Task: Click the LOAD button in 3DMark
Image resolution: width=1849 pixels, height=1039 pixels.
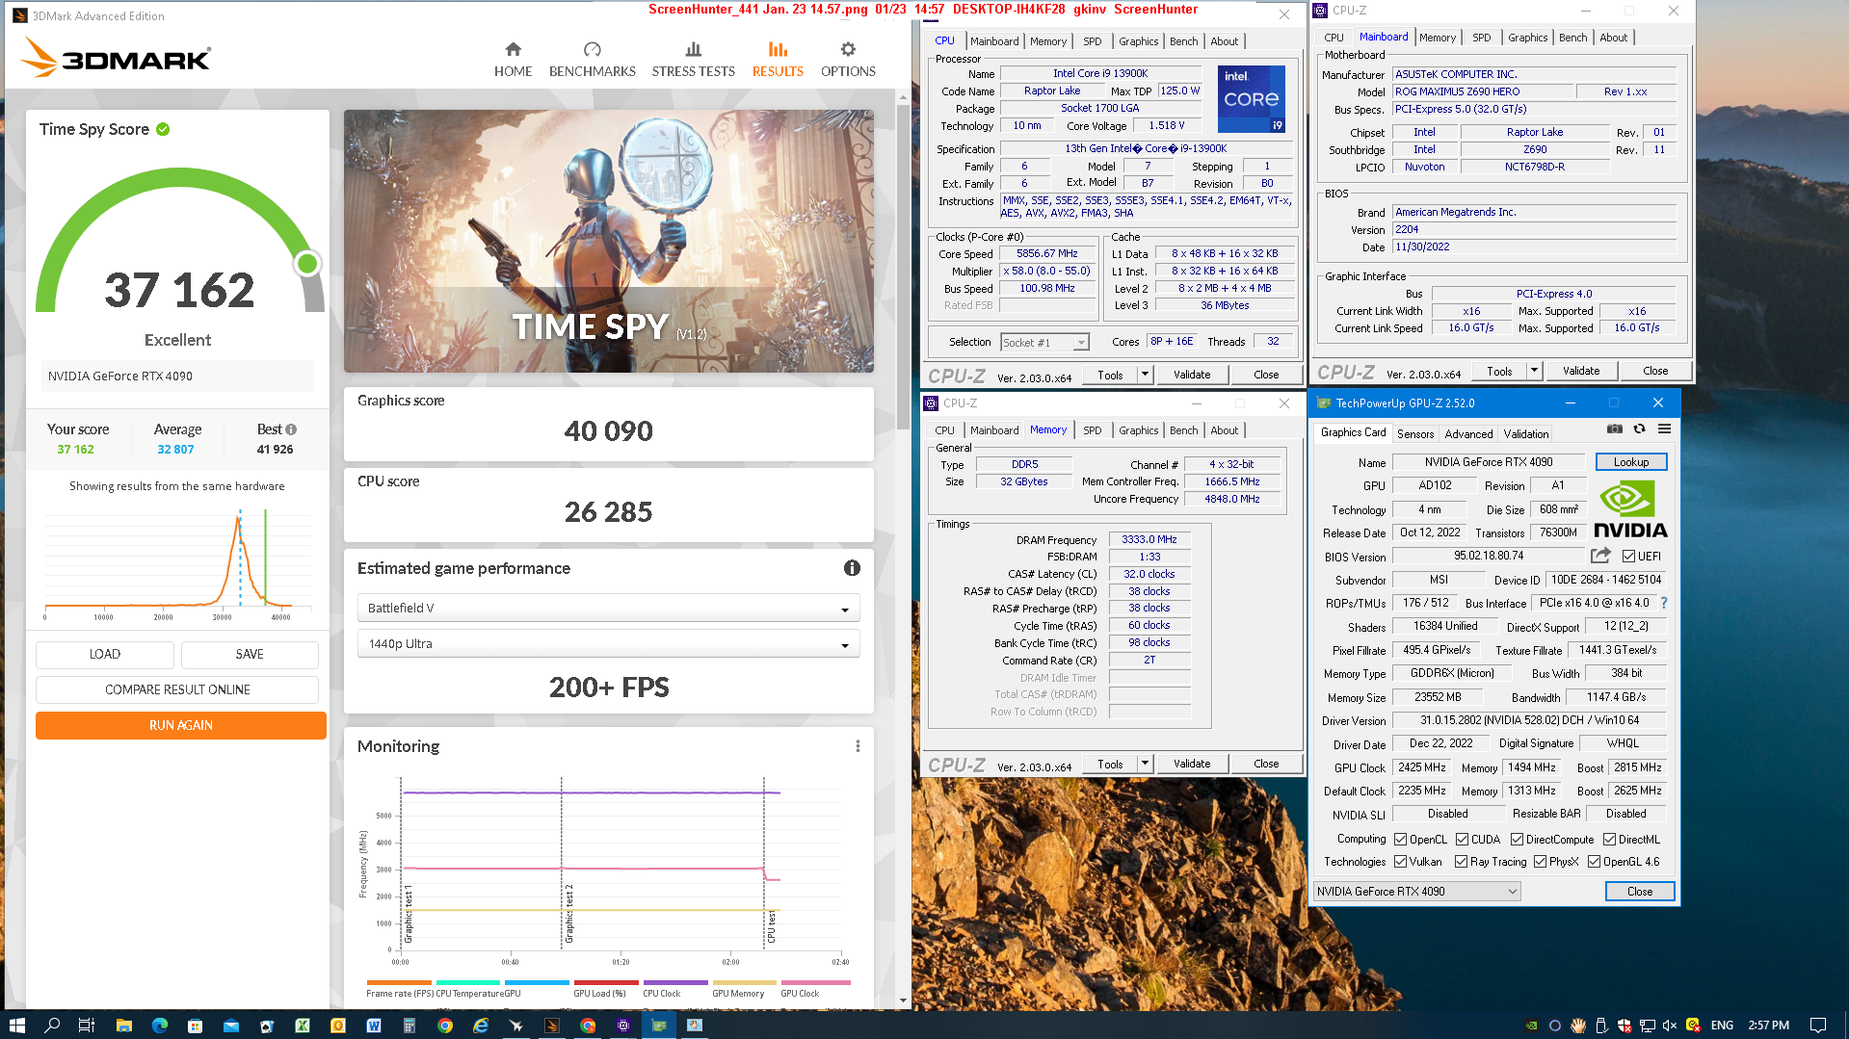Action: pyautogui.click(x=105, y=655)
